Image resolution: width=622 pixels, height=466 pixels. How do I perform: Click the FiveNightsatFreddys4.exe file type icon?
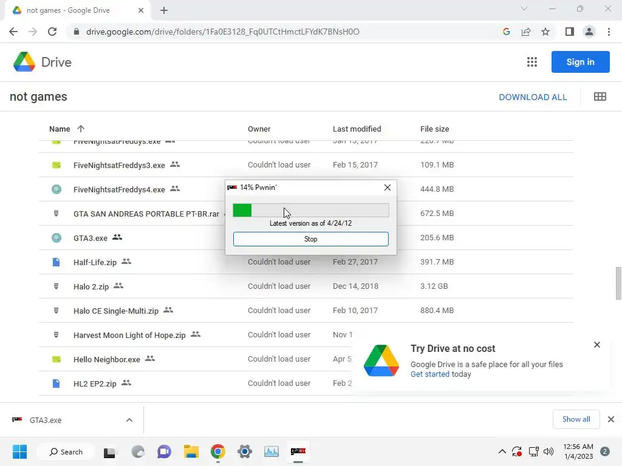[56, 189]
